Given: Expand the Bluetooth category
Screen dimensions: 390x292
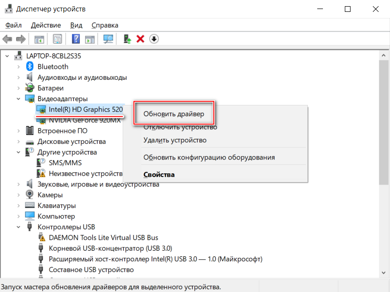Looking at the screenshot, I should coord(19,67).
